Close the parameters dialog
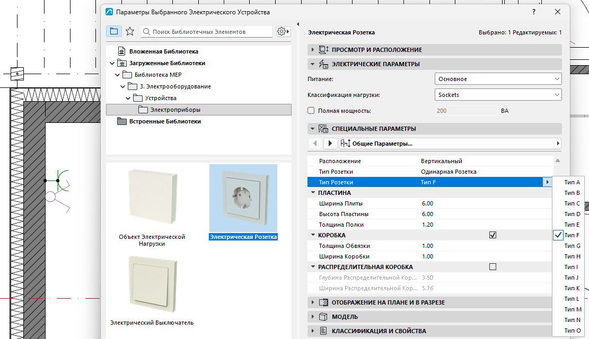 [557, 12]
